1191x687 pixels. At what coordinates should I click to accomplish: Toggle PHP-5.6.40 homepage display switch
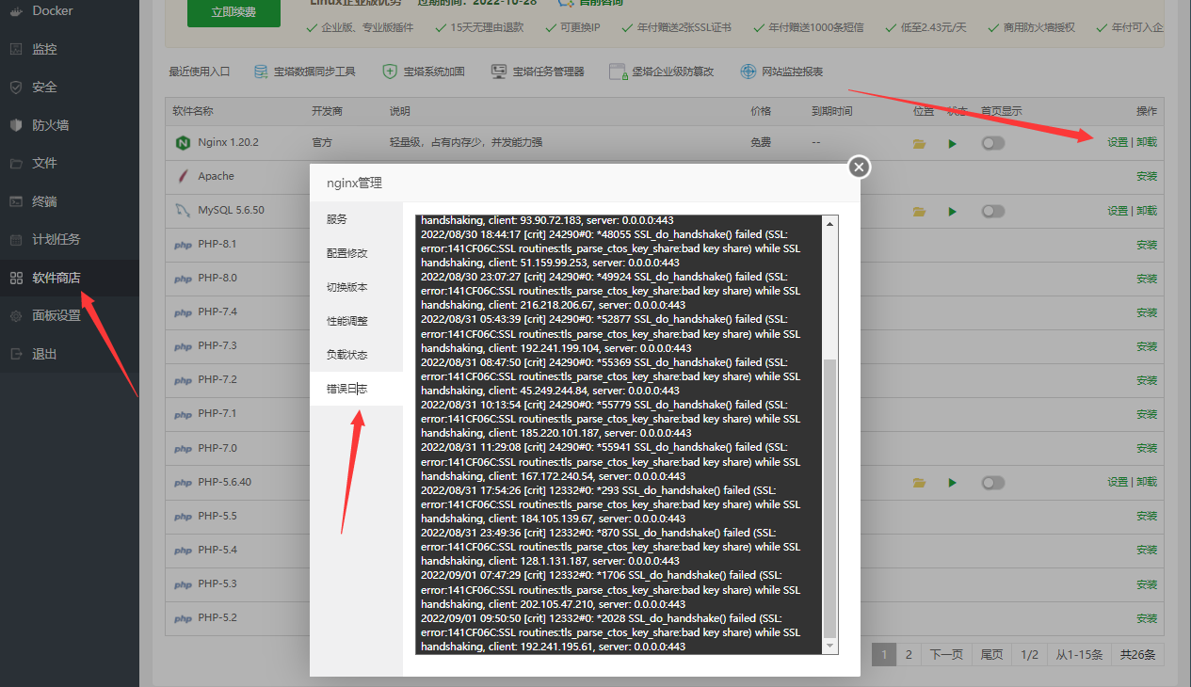point(992,482)
